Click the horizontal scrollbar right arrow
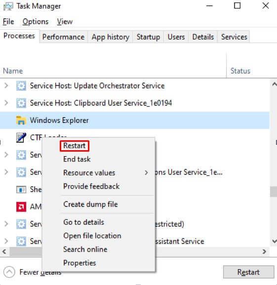The width and height of the screenshot is (277, 285). point(265,251)
